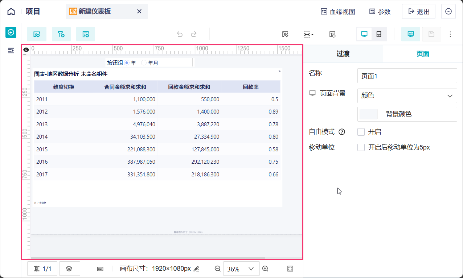Open the 1/1 page navigator
Viewport: 463px width, 278px height.
pyautogui.click(x=42, y=269)
